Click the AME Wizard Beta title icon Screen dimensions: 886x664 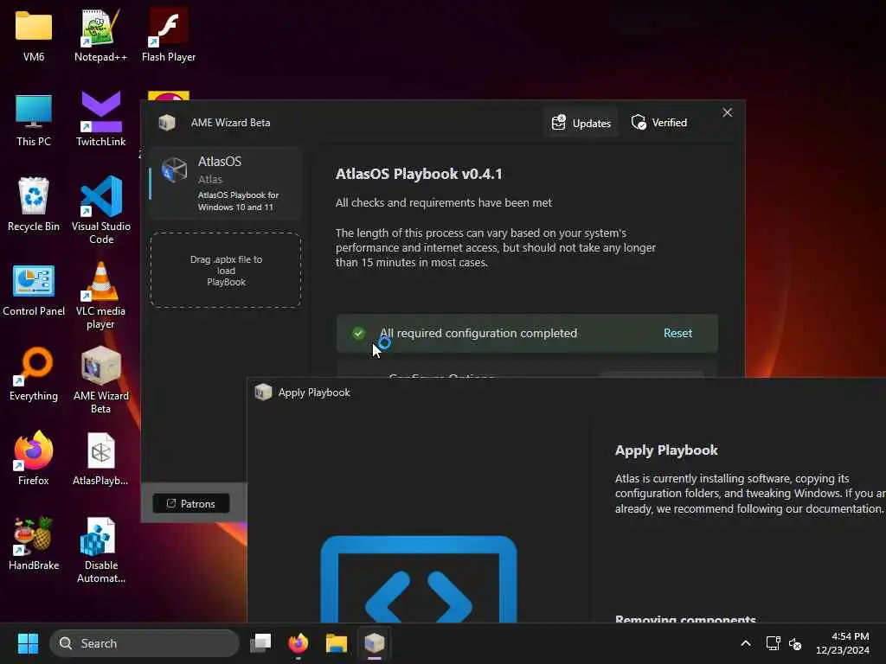coord(167,123)
